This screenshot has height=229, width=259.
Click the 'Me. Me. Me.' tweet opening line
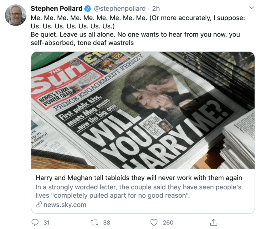tap(86, 18)
